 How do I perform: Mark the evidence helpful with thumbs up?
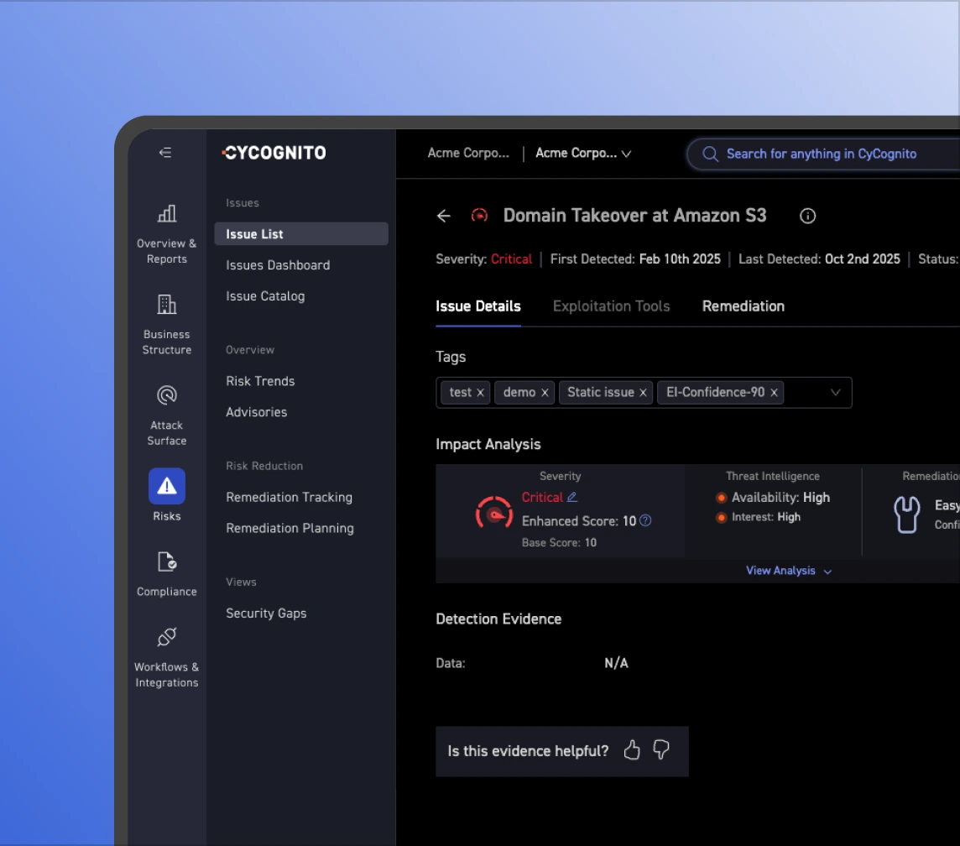(x=632, y=750)
